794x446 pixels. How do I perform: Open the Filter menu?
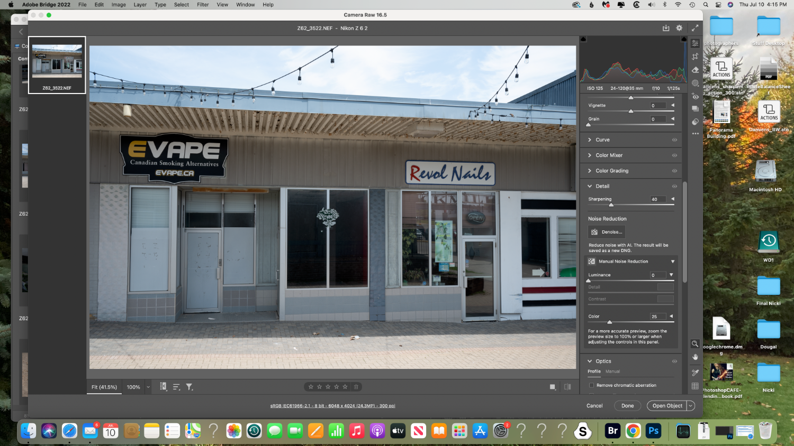203,5
